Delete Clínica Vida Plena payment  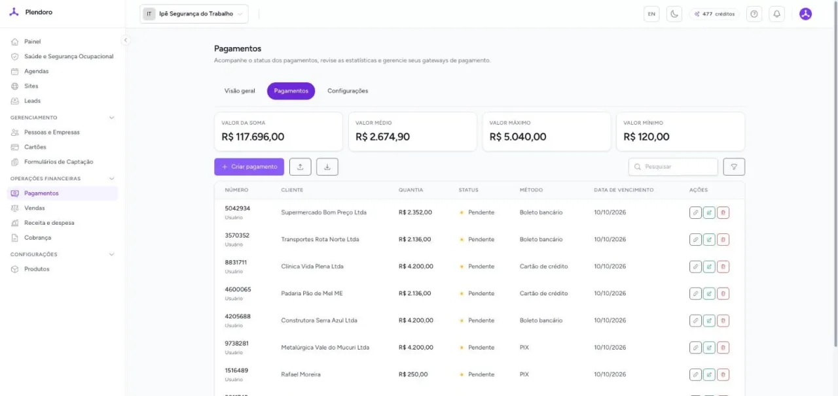[723, 267]
